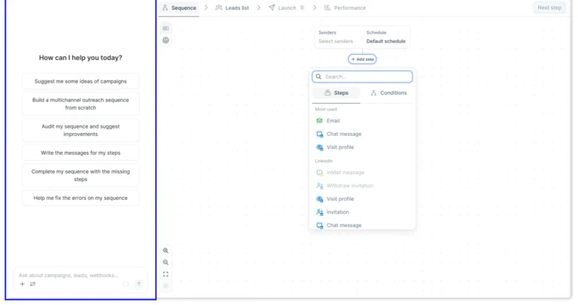Click the circle icon beside send arrow
The width and height of the screenshot is (578, 305).
(x=126, y=284)
